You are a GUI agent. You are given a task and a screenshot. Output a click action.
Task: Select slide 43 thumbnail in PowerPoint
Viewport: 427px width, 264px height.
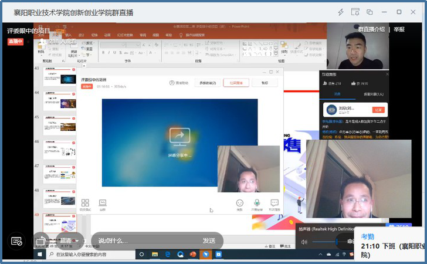60,77
